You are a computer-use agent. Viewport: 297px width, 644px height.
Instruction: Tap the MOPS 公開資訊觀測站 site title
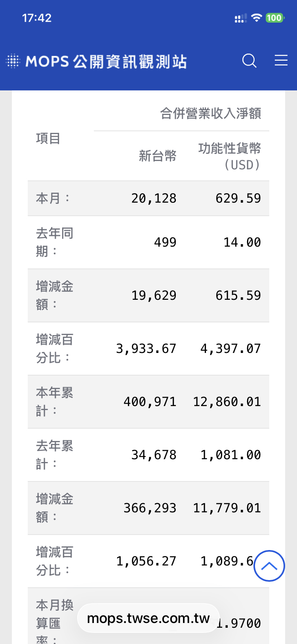pos(106,61)
